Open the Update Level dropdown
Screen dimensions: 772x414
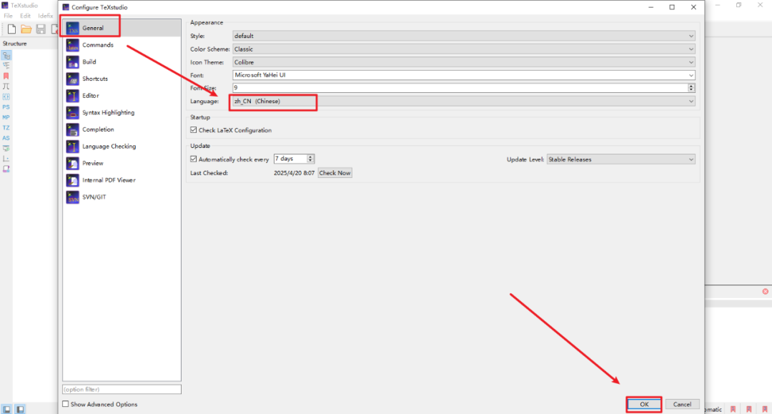tap(620, 159)
